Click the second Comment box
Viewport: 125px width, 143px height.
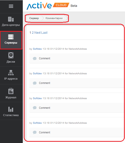(77, 83)
